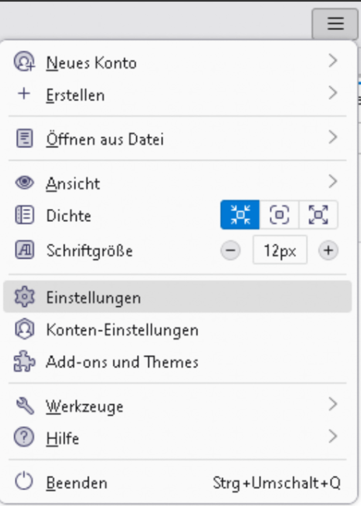Click the hamburger app menu button
This screenshot has width=361, height=506.
(335, 24)
